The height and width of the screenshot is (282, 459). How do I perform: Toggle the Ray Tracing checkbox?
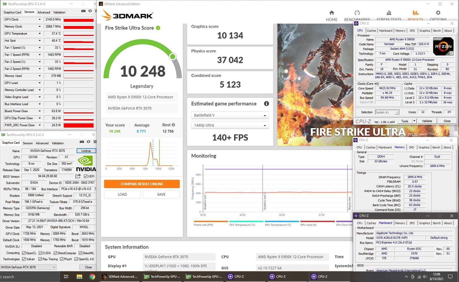click(x=40, y=259)
